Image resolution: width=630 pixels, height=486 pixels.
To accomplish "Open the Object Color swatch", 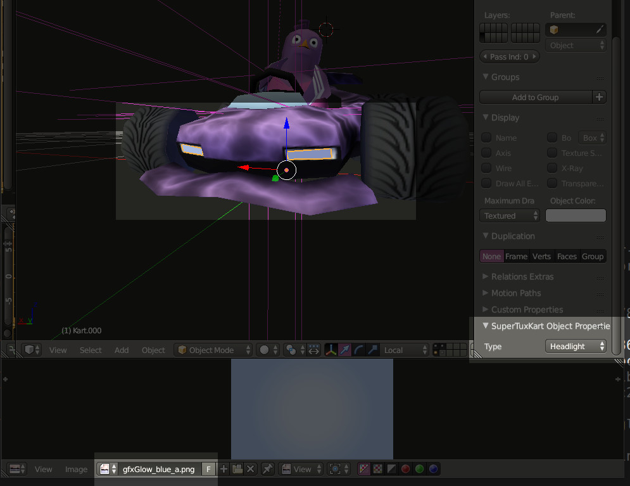I will (x=576, y=215).
